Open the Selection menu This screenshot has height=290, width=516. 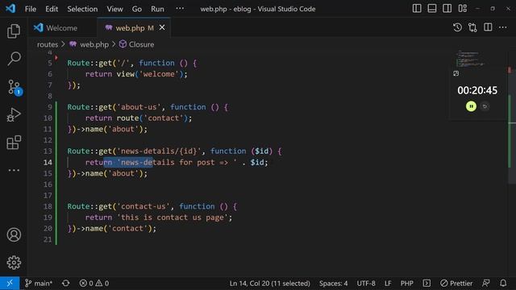point(82,9)
